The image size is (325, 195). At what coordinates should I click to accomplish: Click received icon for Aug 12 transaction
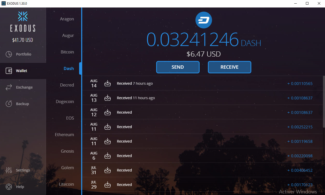tap(108, 112)
